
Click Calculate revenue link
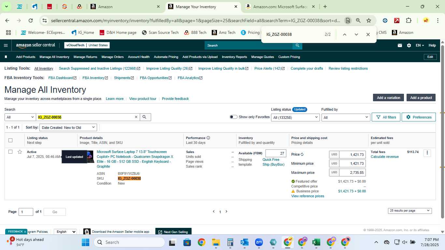pyautogui.click(x=385, y=157)
